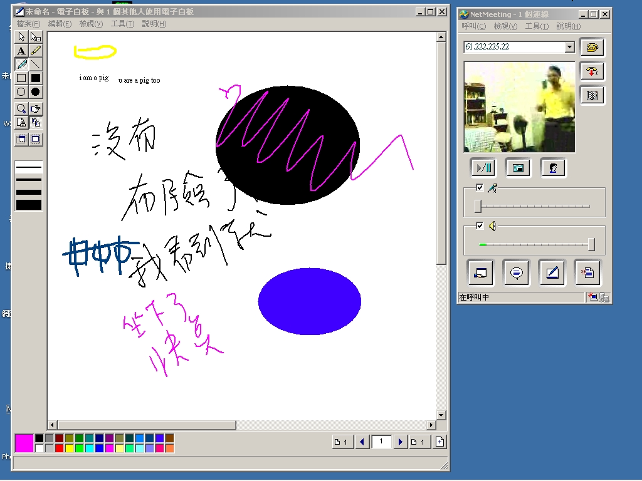Image resolution: width=642 pixels, height=481 pixels.
Task: Open the 工具(T) menu in NetMeeting
Action: coord(536,26)
